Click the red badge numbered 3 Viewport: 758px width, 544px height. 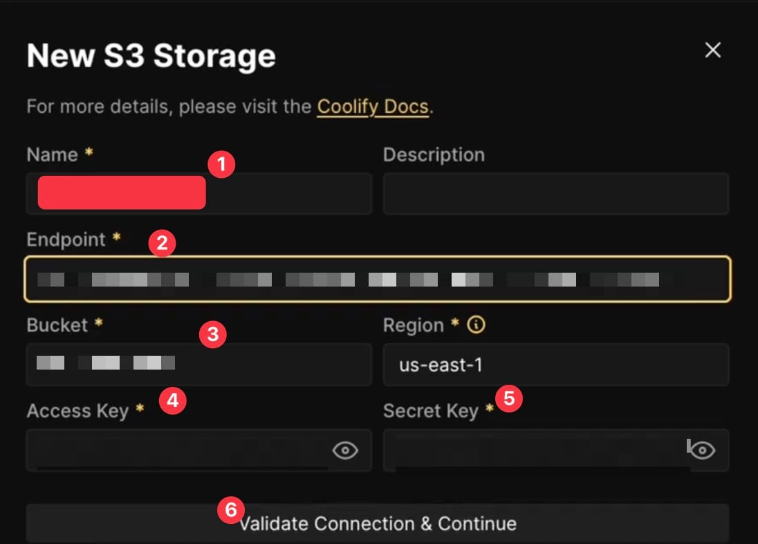point(212,335)
